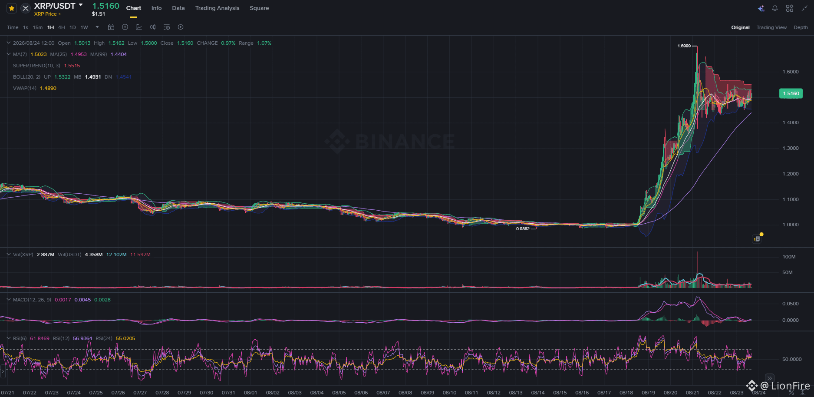This screenshot has height=397, width=814.
Task: Open the chart display settings icon
Action: 167,27
